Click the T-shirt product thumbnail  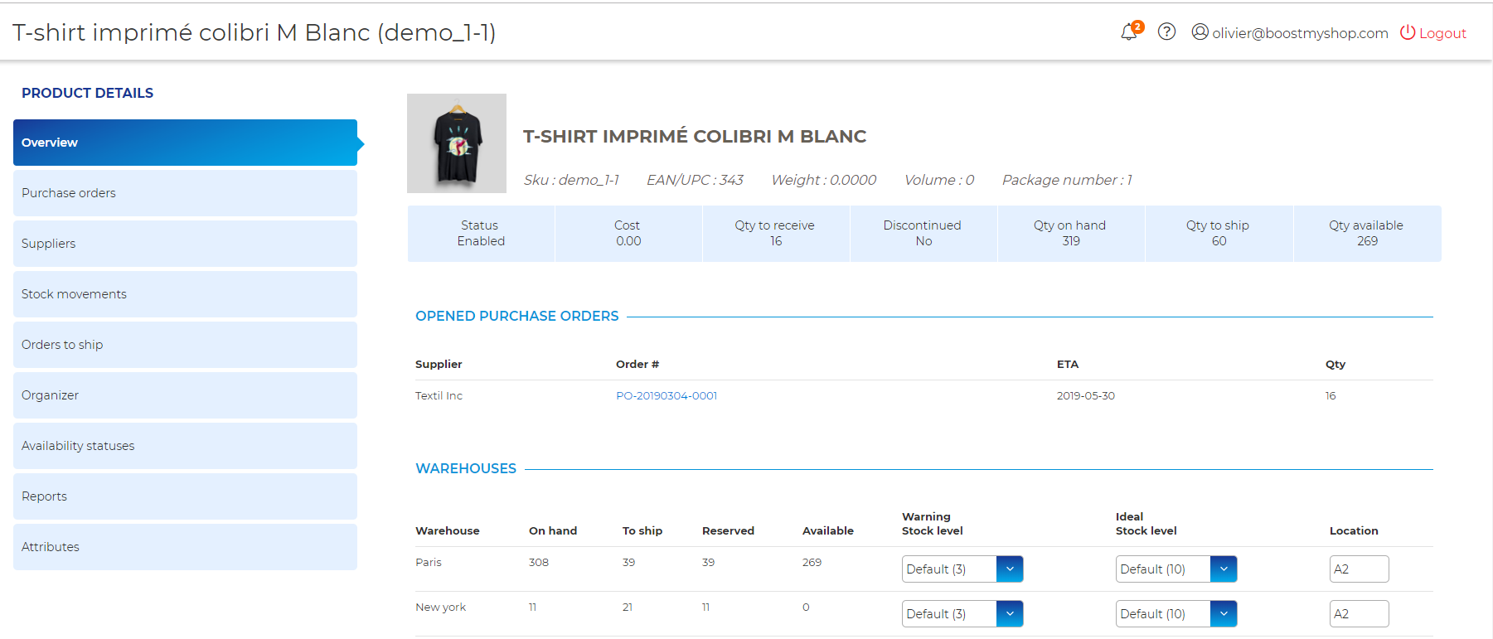pyautogui.click(x=457, y=143)
